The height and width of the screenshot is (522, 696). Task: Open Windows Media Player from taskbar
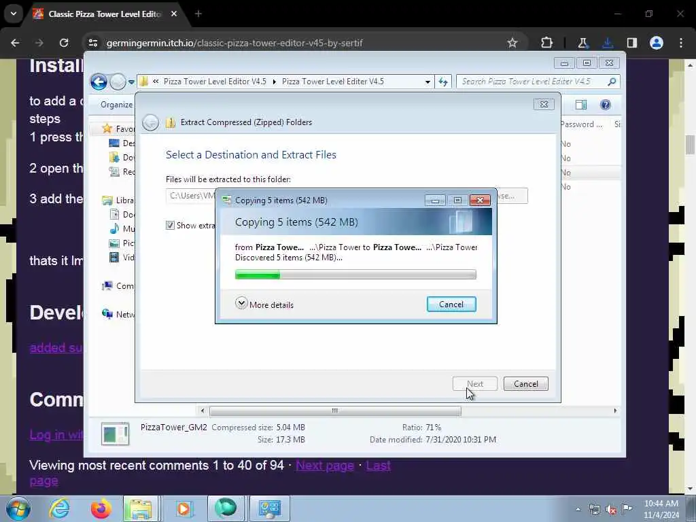tap(184, 508)
